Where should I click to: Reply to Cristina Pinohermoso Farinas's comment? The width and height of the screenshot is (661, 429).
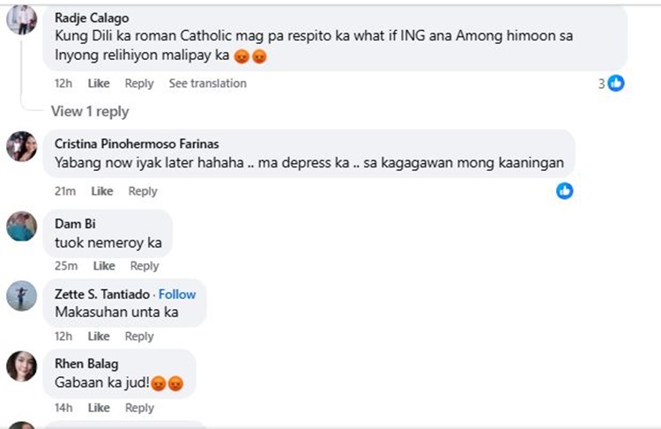point(143,191)
